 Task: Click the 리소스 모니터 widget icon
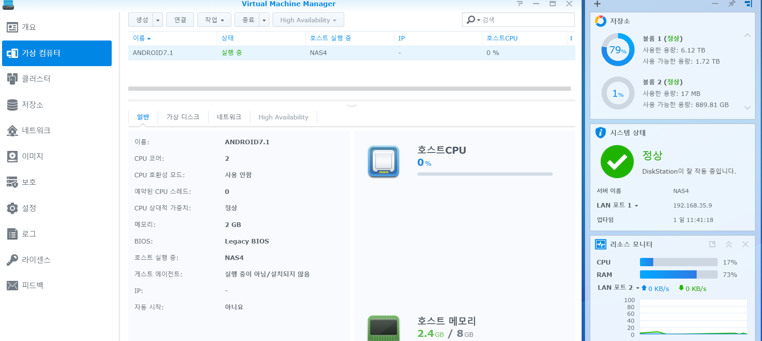600,244
